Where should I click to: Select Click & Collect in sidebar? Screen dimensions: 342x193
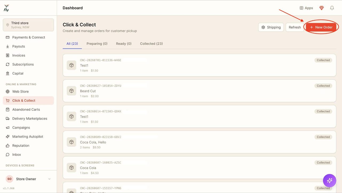tap(28, 100)
